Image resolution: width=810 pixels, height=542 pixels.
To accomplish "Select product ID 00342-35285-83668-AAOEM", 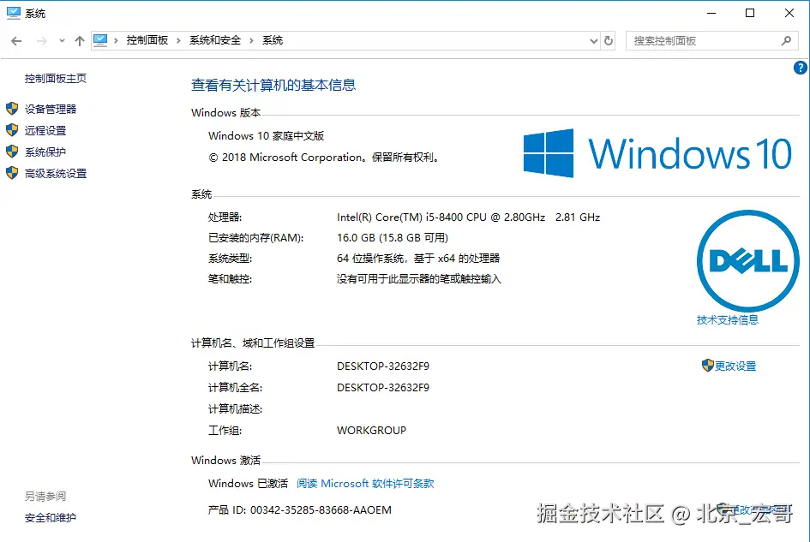I will (321, 510).
